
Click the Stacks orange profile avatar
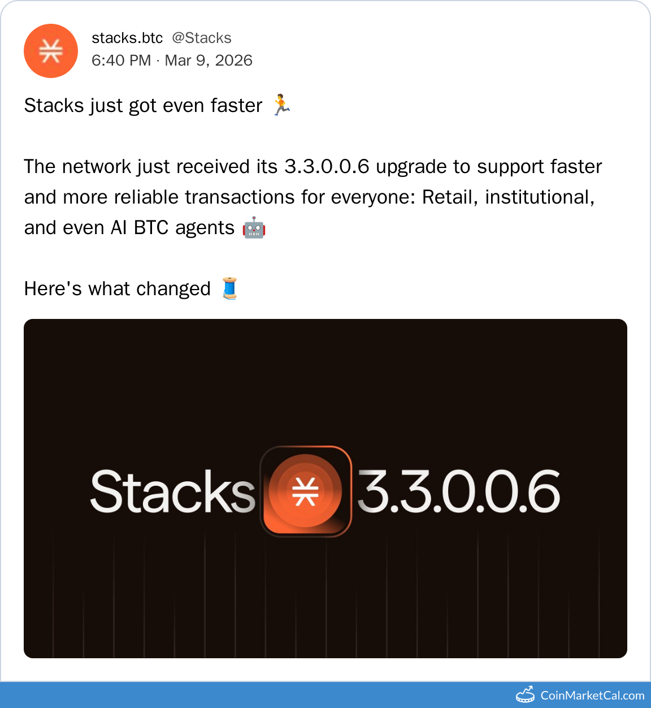(51, 51)
